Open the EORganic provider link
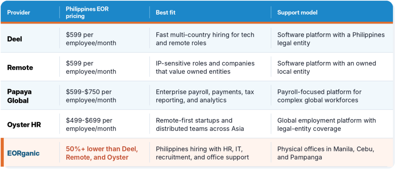This screenshot has height=169, width=396. pos(23,153)
